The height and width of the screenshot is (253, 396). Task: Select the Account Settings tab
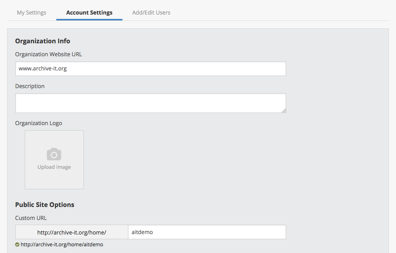(89, 13)
